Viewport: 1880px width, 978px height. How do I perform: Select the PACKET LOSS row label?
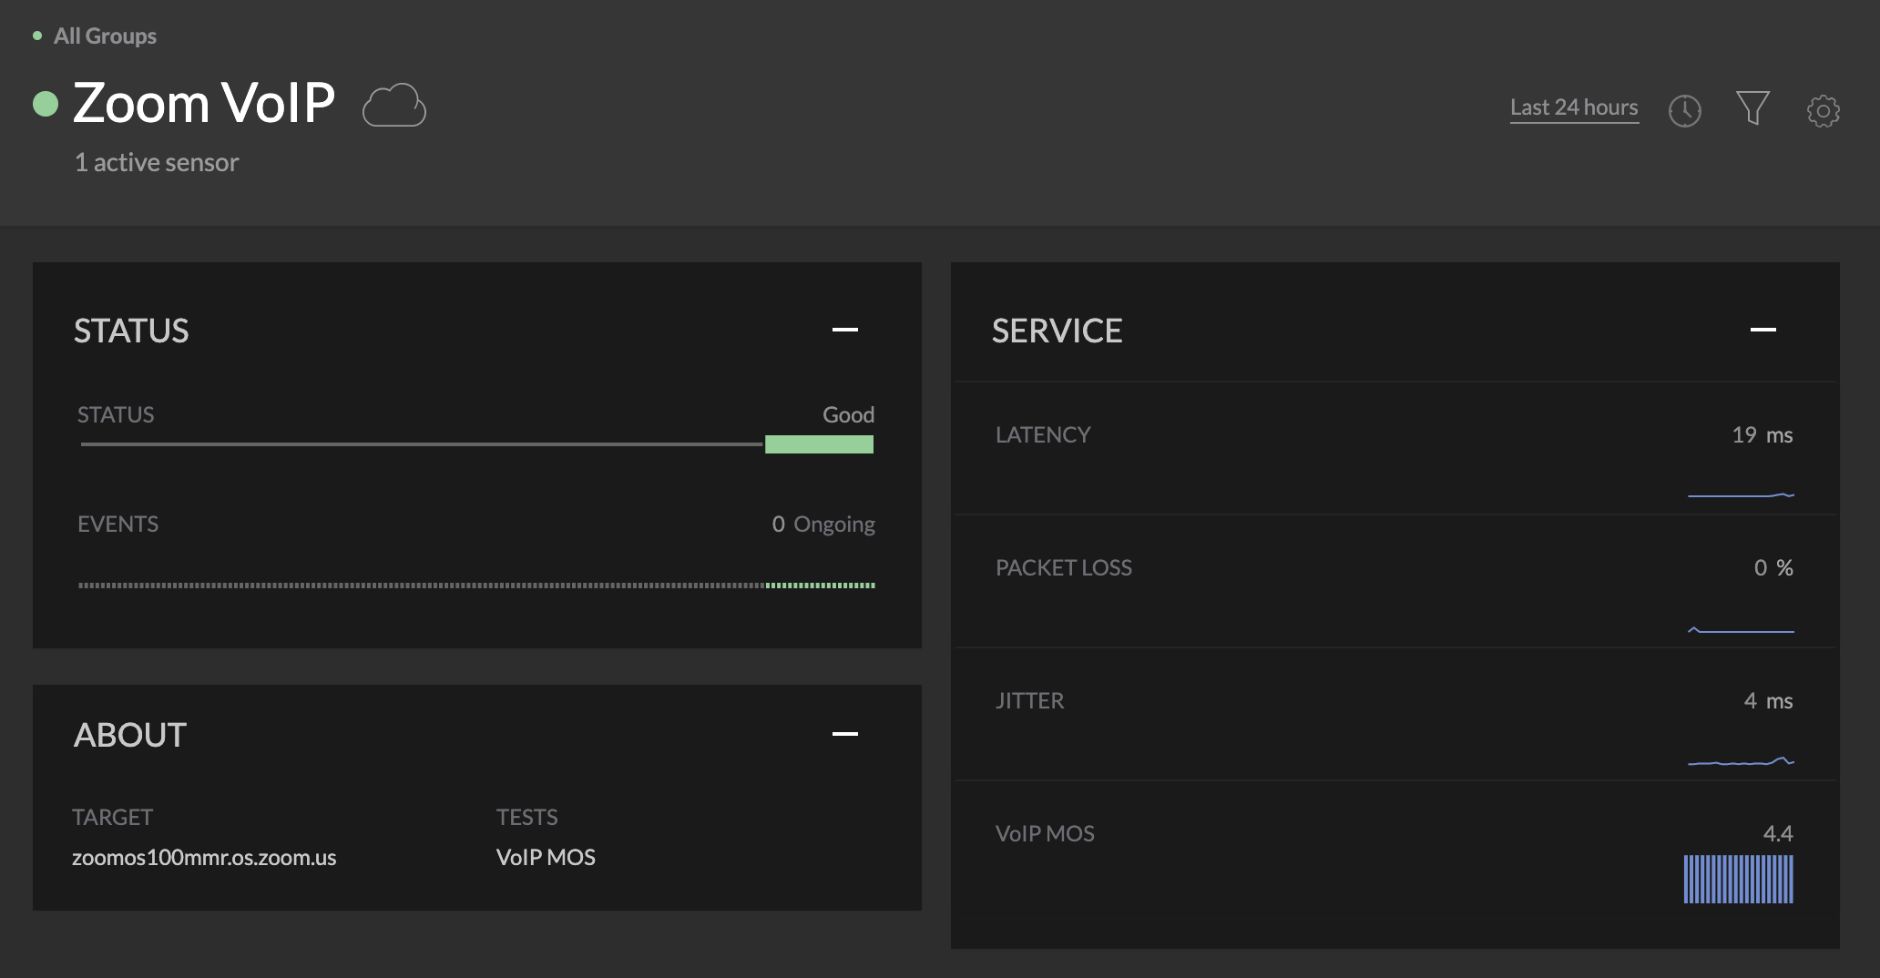pyautogui.click(x=1064, y=568)
